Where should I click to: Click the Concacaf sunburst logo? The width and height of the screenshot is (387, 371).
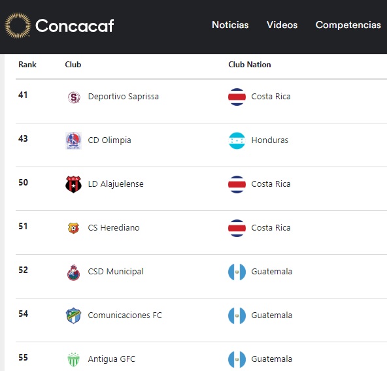pos(18,25)
